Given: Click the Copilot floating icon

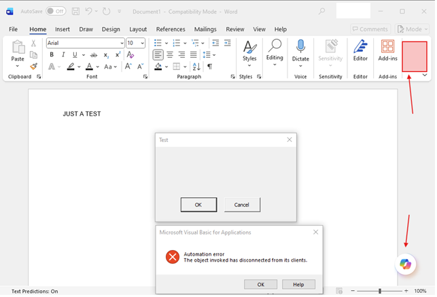Looking at the screenshot, I should click(406, 264).
